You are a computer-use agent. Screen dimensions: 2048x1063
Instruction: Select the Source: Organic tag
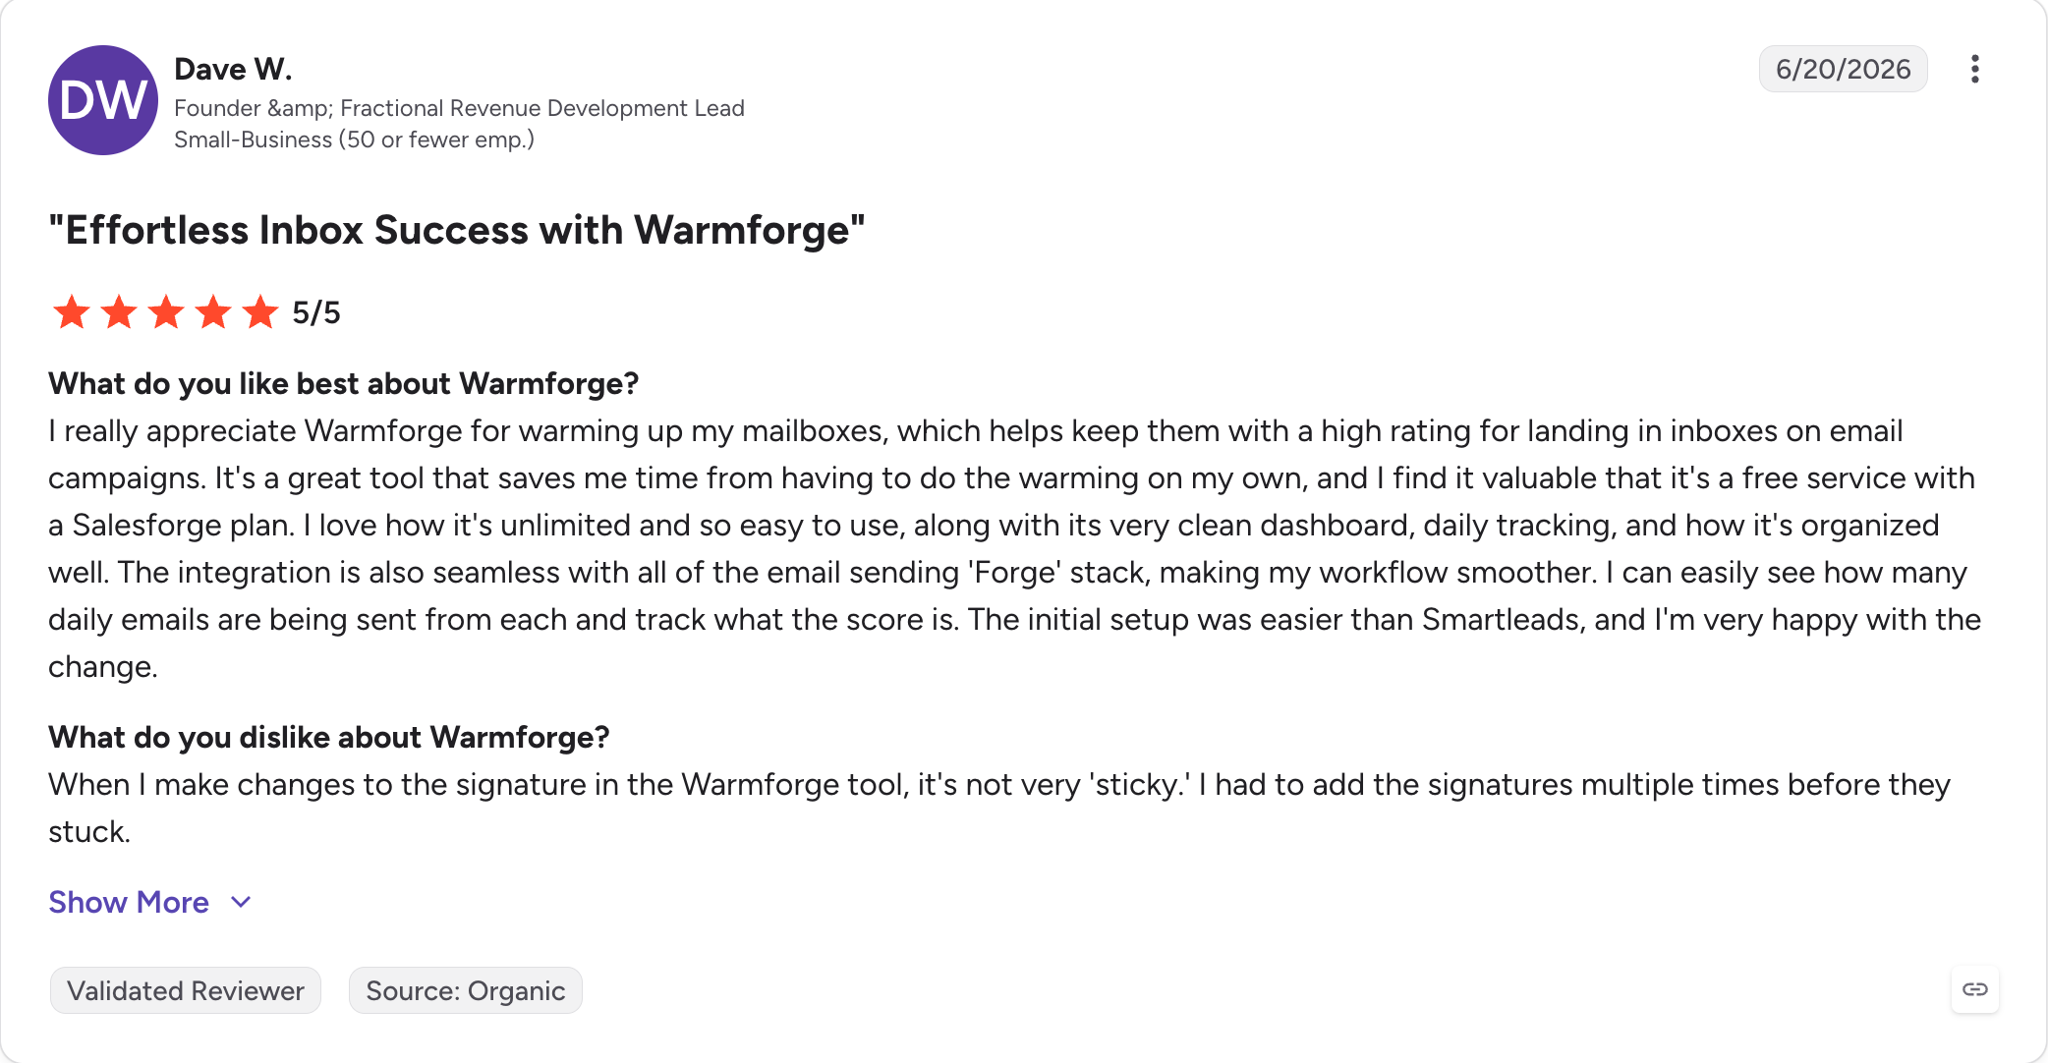click(466, 990)
